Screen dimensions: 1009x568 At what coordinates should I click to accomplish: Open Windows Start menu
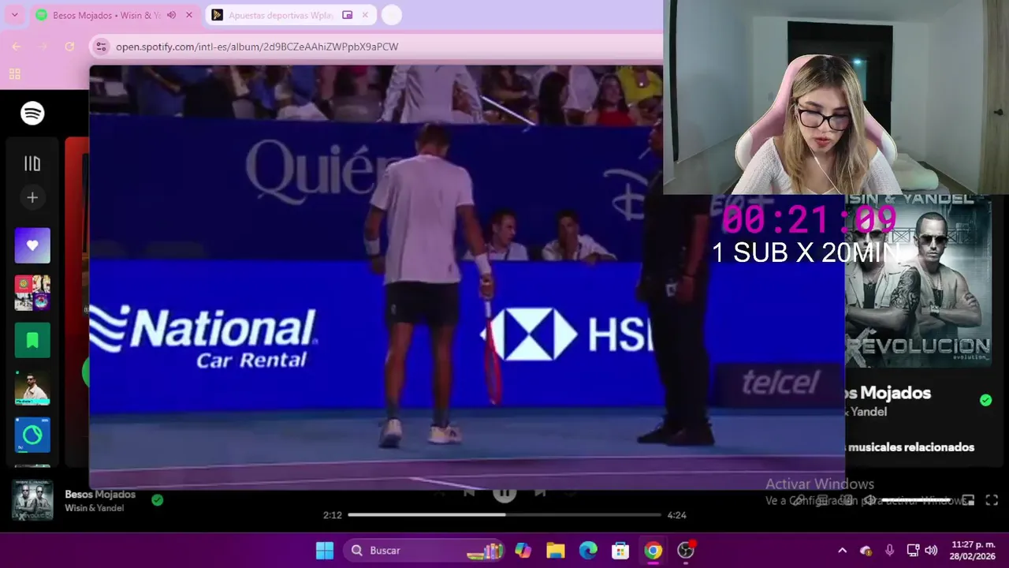pyautogui.click(x=325, y=550)
